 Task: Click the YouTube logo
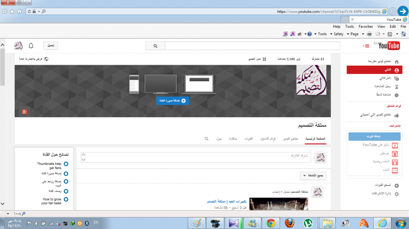click(x=389, y=46)
